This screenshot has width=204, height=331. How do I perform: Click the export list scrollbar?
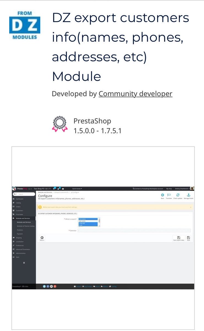pyautogui.click(x=99, y=222)
